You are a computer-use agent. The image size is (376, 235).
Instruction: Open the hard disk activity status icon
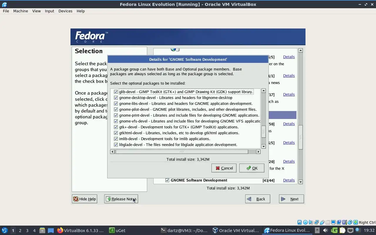pos(300,222)
